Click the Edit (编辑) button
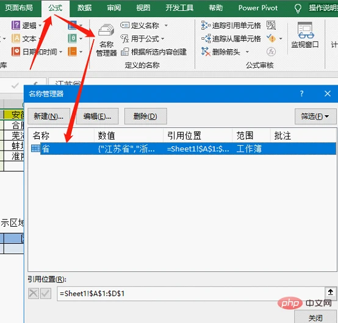 pyautogui.click(x=97, y=116)
